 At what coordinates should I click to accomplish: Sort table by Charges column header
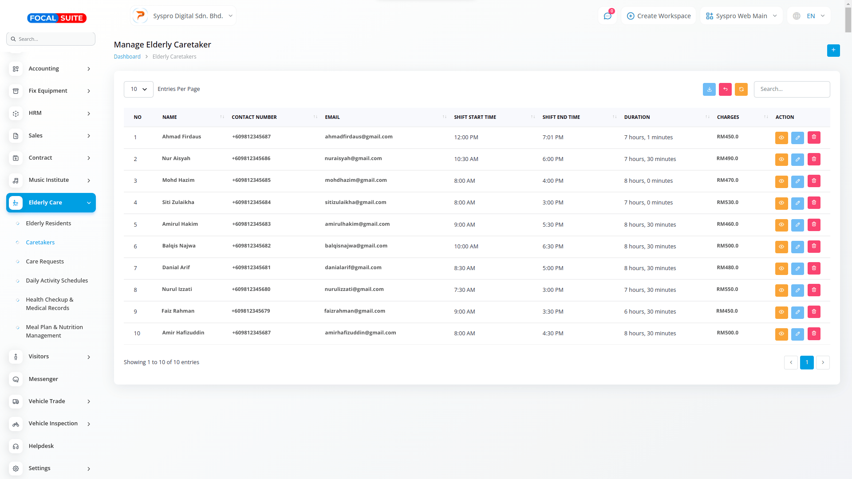[728, 117]
